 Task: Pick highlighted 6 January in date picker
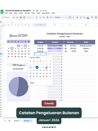pos(37,67)
